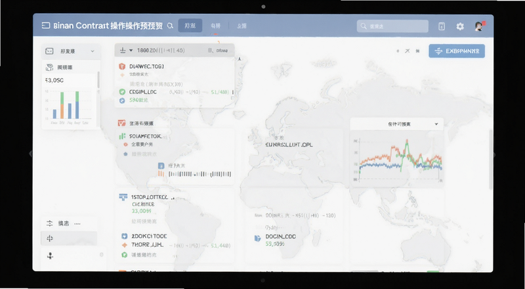525x289 pixels.
Task: Click the magnifier icon next to the title
Action: coord(170,26)
